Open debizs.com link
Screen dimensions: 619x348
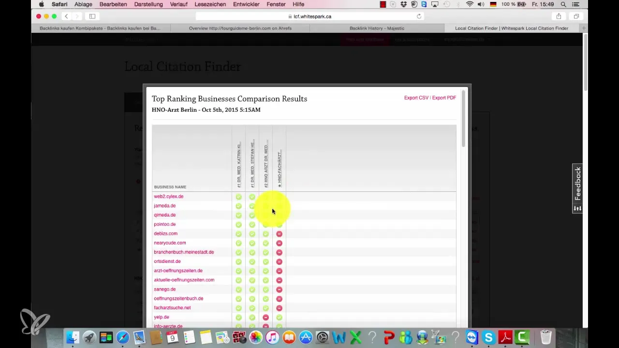point(165,233)
